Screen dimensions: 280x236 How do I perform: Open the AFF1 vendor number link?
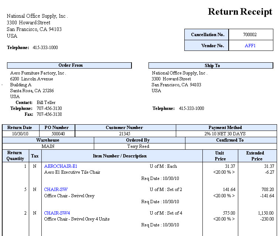tap(250, 46)
